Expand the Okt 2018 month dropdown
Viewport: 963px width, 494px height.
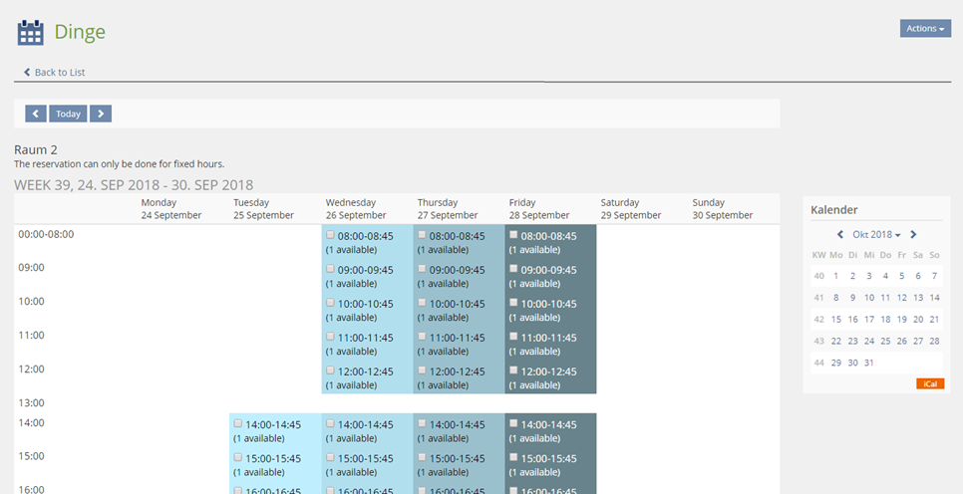tap(875, 235)
